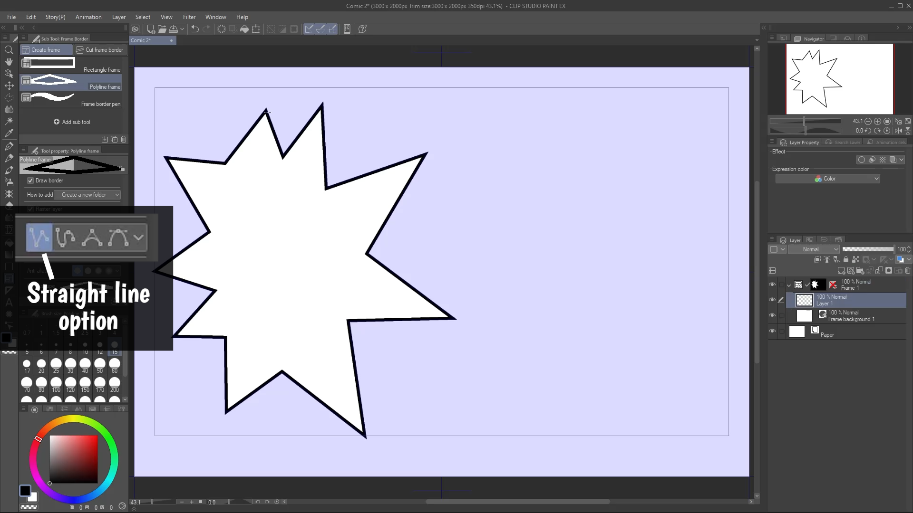913x513 pixels.
Task: Uncheck the Draw border checkbox
Action: (x=30, y=180)
